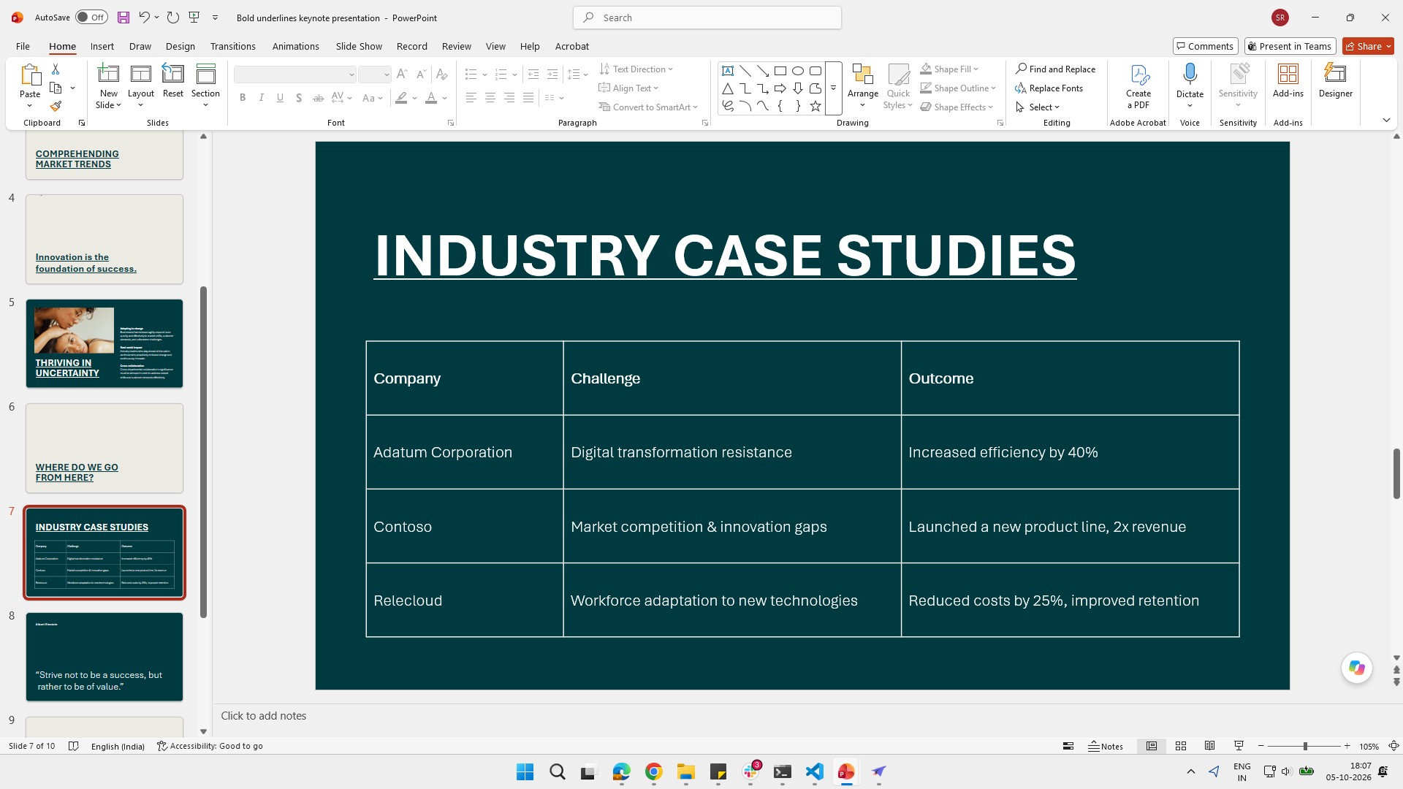Select the Oval shape in gallery
This screenshot has height=789, width=1403.
(x=798, y=71)
